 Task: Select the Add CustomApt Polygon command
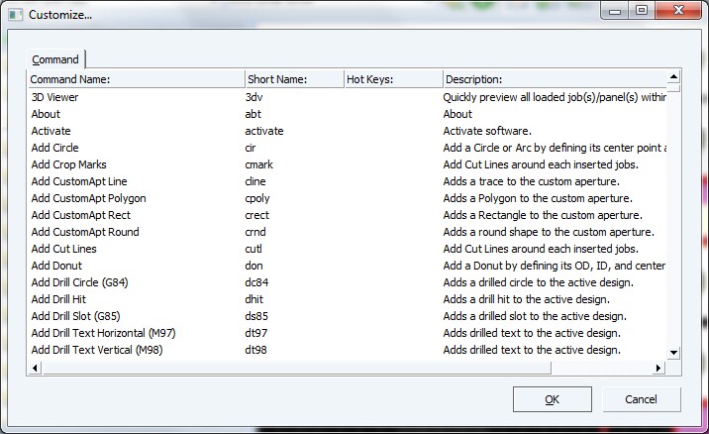(x=89, y=198)
